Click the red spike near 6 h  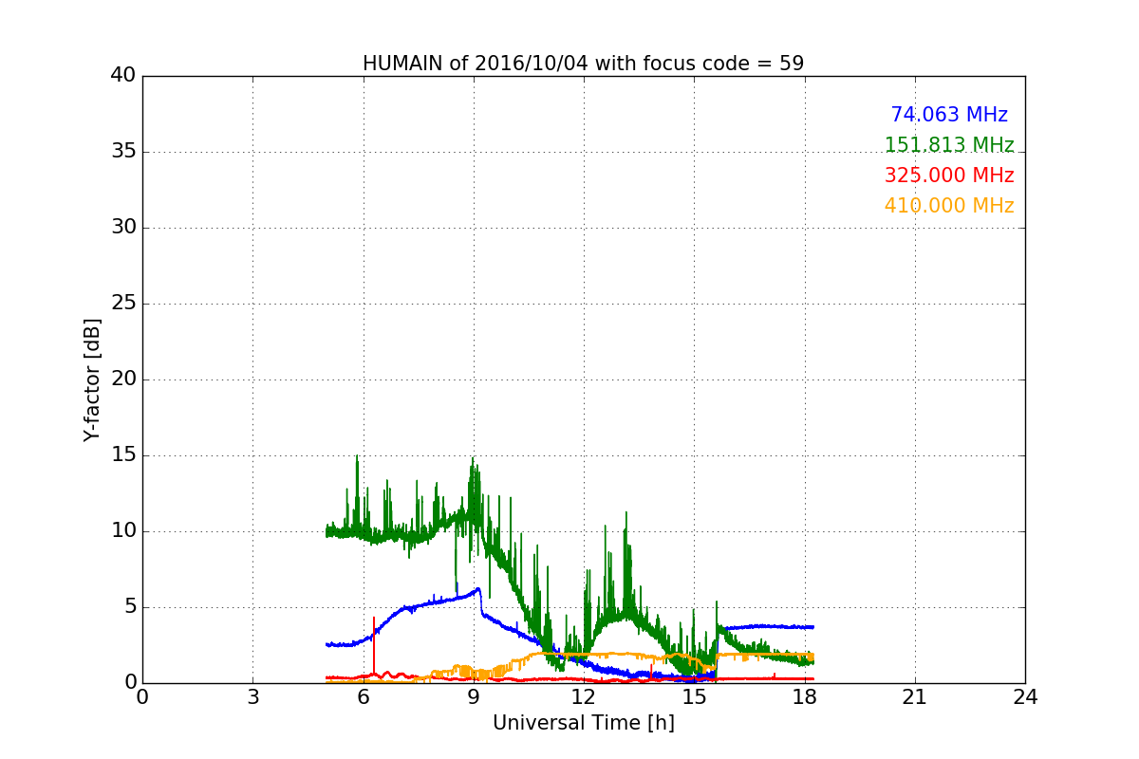374,645
